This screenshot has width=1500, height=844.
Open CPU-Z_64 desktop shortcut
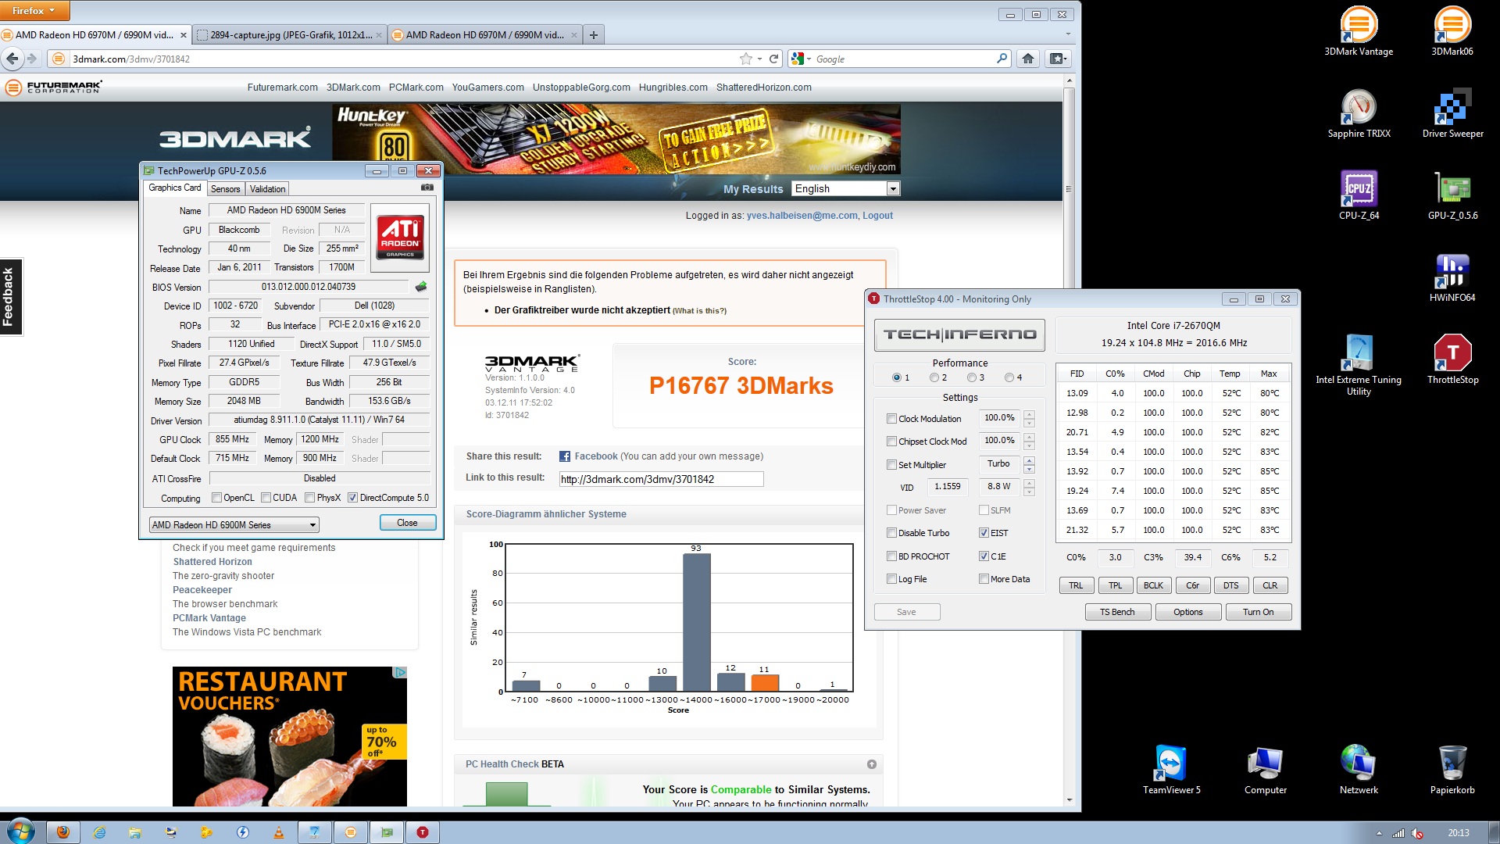(x=1359, y=195)
